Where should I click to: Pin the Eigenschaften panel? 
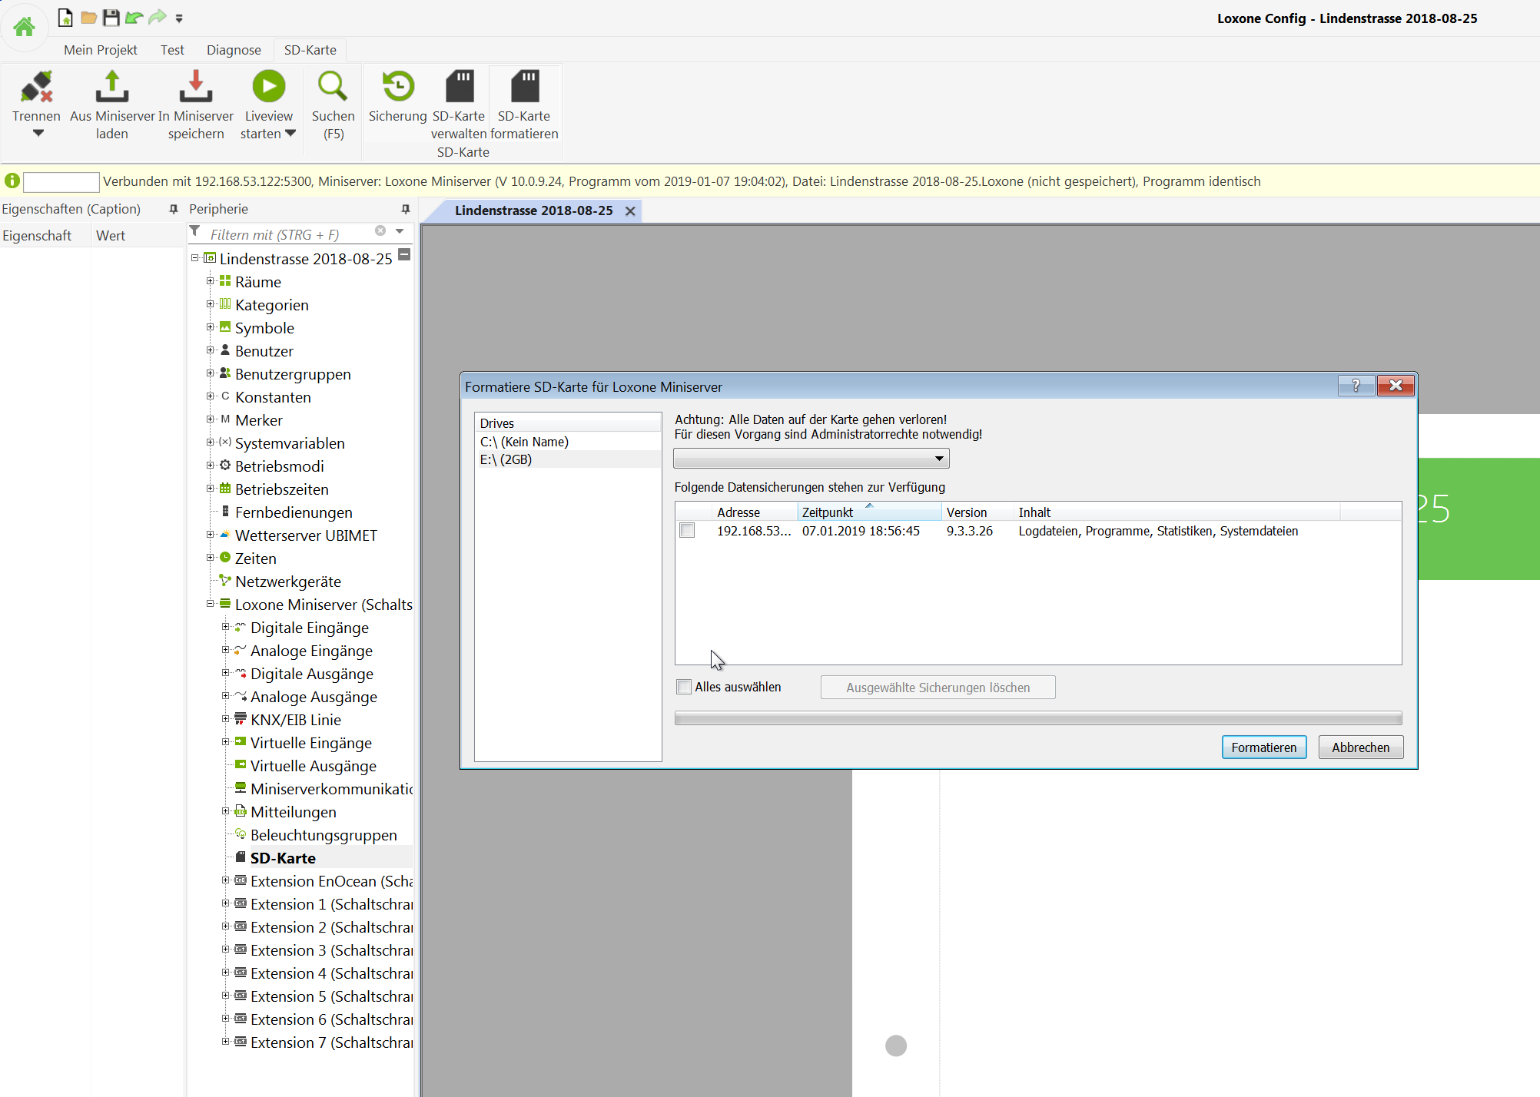point(174,209)
